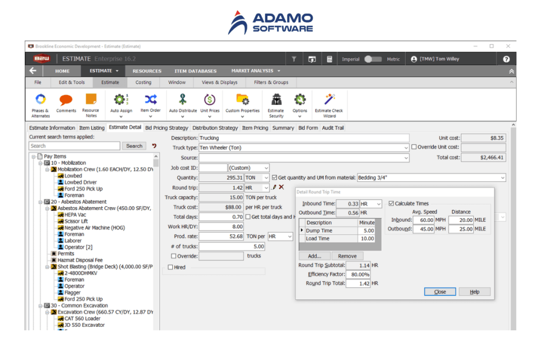Close the Detail Round Trip Time dialog

(440, 291)
